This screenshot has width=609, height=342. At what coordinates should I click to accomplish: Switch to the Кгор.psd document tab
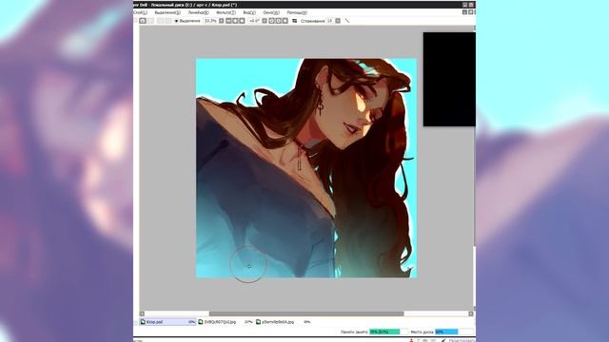pos(167,322)
